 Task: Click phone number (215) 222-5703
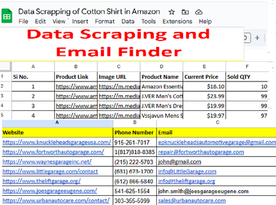point(135,162)
